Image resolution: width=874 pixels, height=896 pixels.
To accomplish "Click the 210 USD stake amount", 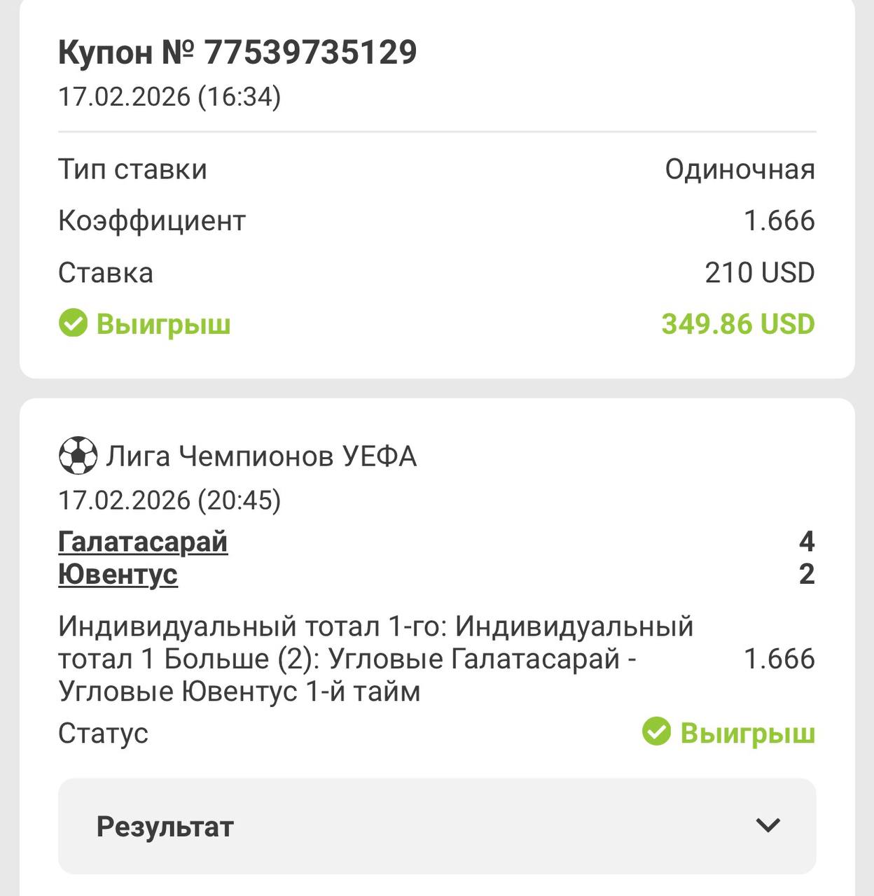I will pos(759,272).
